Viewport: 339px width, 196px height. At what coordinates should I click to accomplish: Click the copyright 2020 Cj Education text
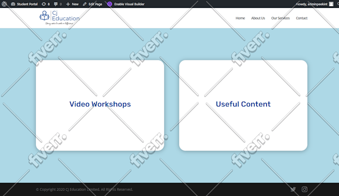pos(84,190)
